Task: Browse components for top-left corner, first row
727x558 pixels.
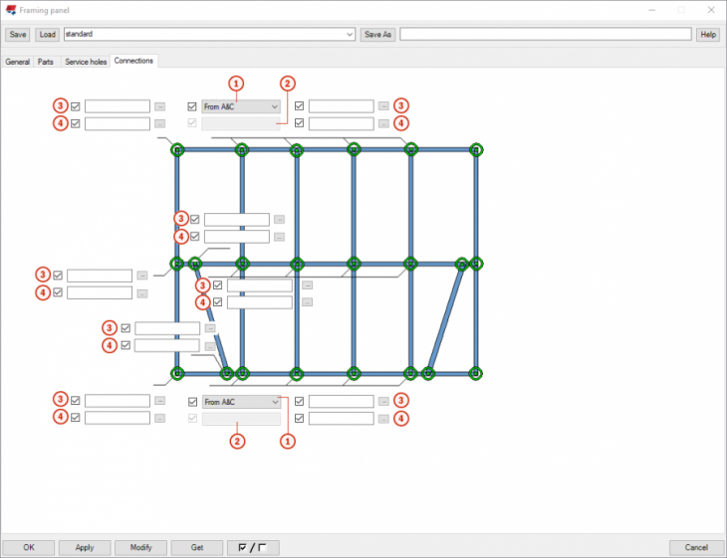Action: [x=159, y=106]
